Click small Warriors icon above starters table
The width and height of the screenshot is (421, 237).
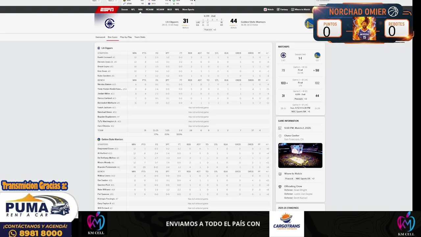99,140
